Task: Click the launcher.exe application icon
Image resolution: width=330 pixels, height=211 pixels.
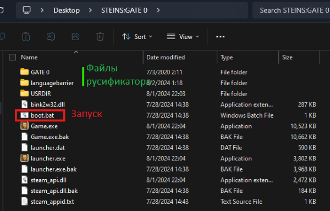Action: (x=24, y=158)
